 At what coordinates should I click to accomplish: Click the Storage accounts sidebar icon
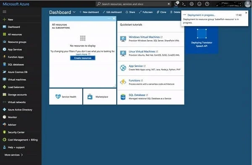(5, 95)
